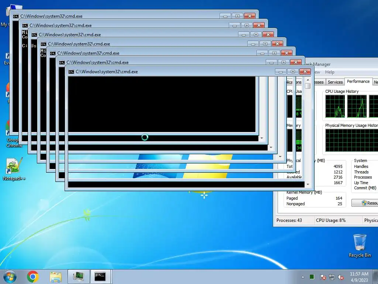Maximize the frontmost cmd.exe window
378x284 pixels.
pyautogui.click(x=293, y=72)
